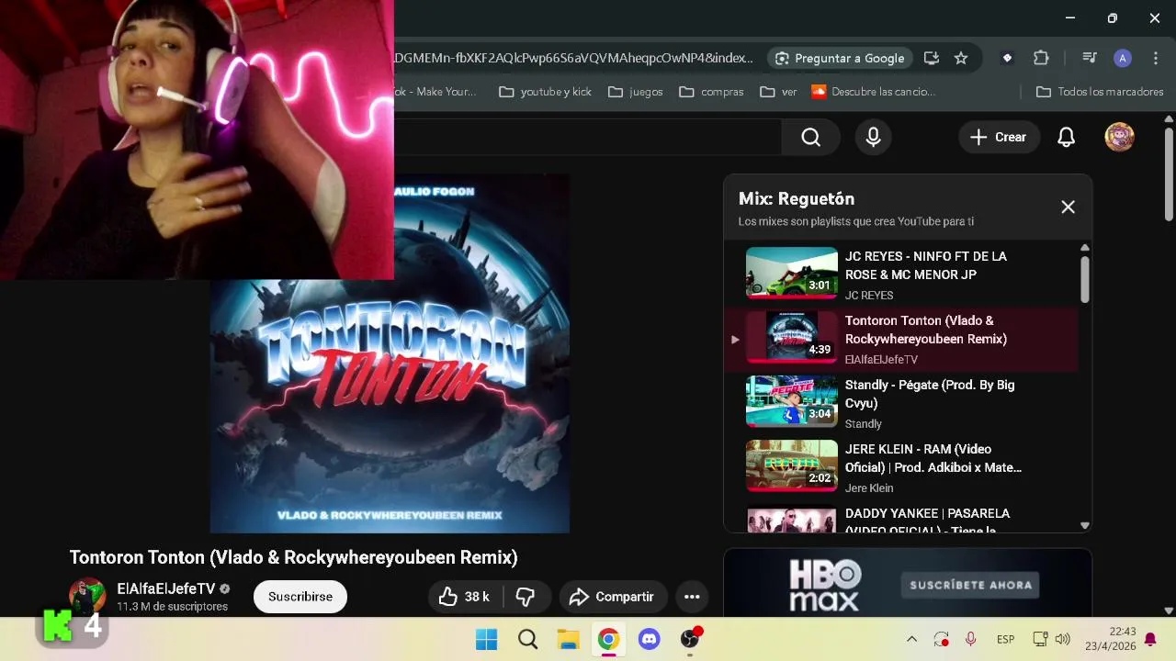Open YouTube notifications bell
1176x661 pixels.
1066,137
